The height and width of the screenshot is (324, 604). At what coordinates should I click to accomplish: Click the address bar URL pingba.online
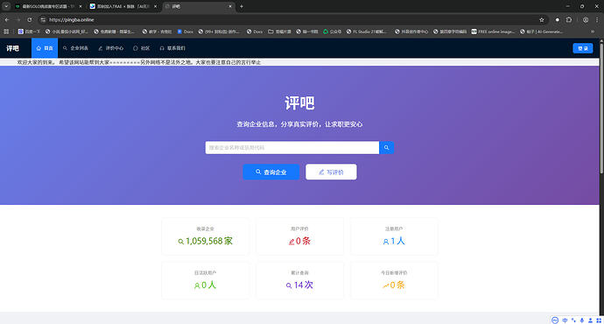(72, 19)
